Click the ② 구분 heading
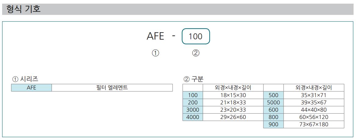Screen dimensions: 356x140 (x=194, y=79)
